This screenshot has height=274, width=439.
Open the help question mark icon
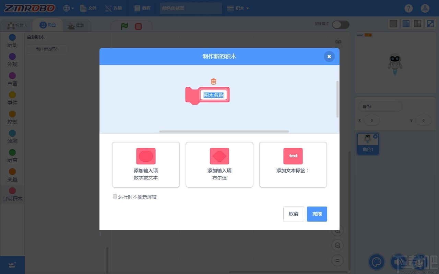408,8
